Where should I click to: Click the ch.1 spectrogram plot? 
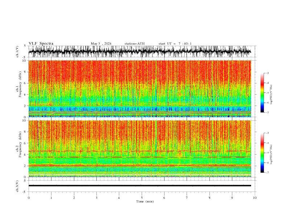140,89
